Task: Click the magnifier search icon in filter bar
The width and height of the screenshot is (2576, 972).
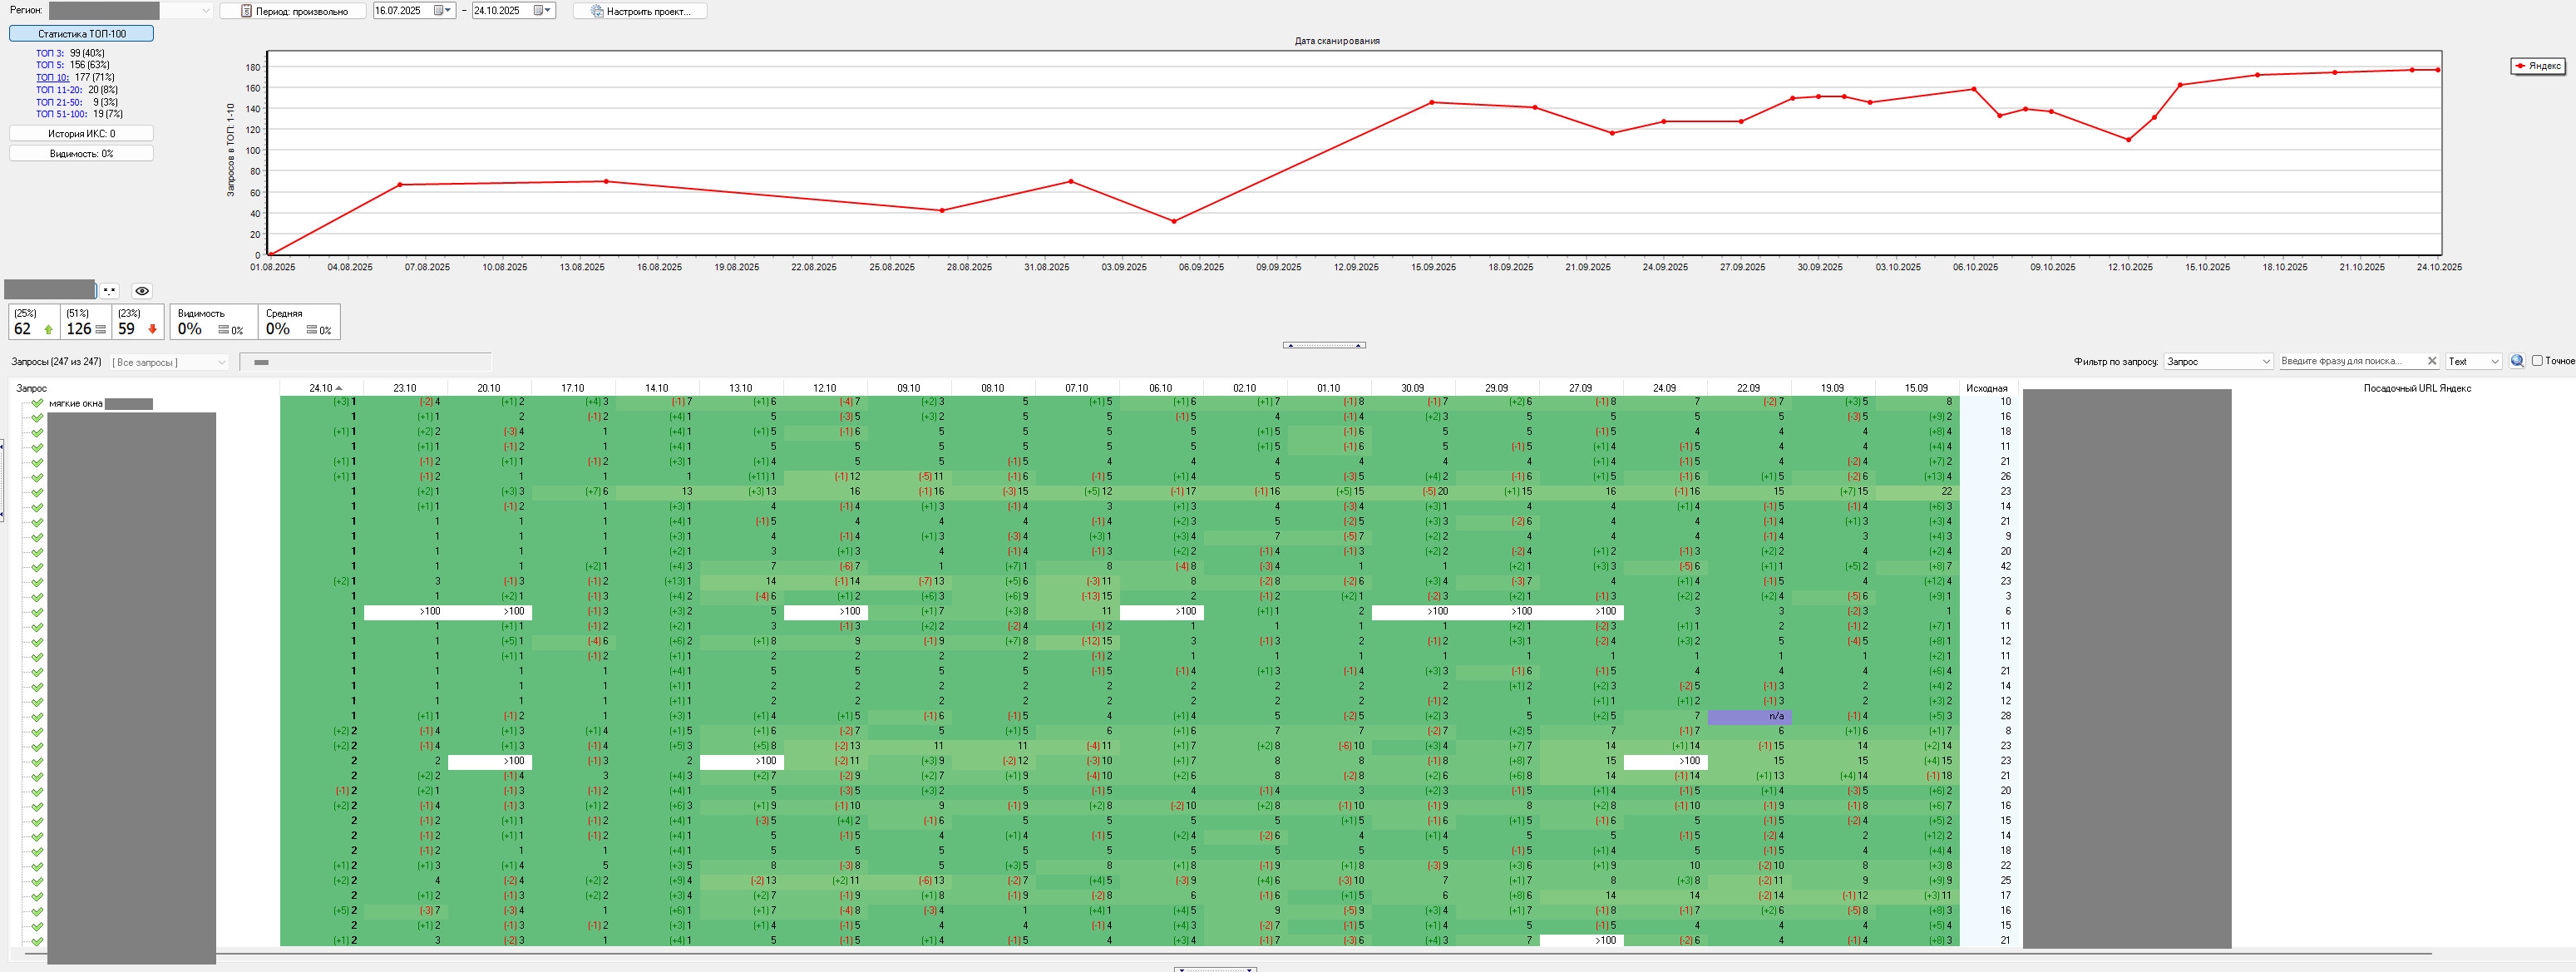Action: click(2516, 361)
